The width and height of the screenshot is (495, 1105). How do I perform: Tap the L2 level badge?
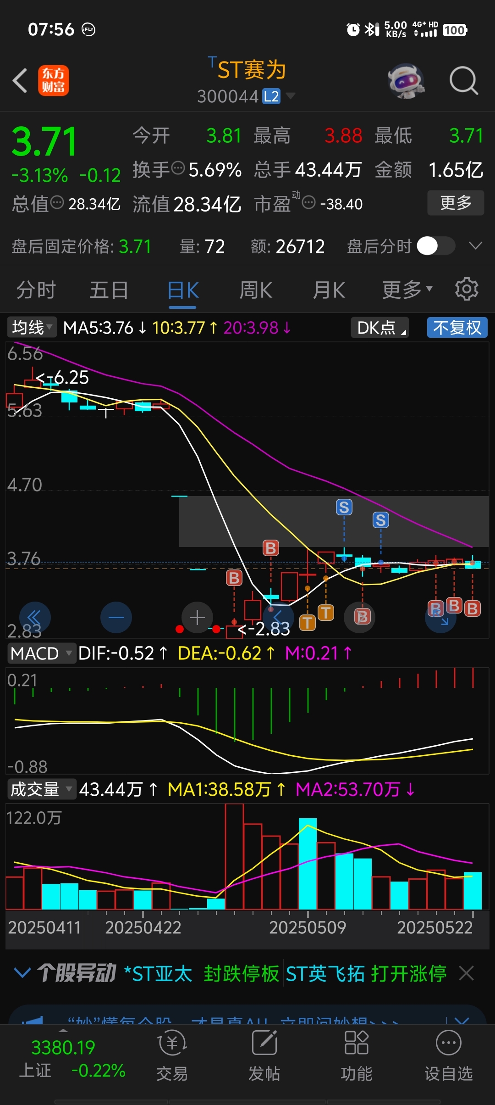(x=271, y=96)
